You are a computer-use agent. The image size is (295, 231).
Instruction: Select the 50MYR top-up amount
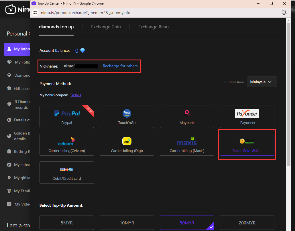pyautogui.click(x=187, y=223)
